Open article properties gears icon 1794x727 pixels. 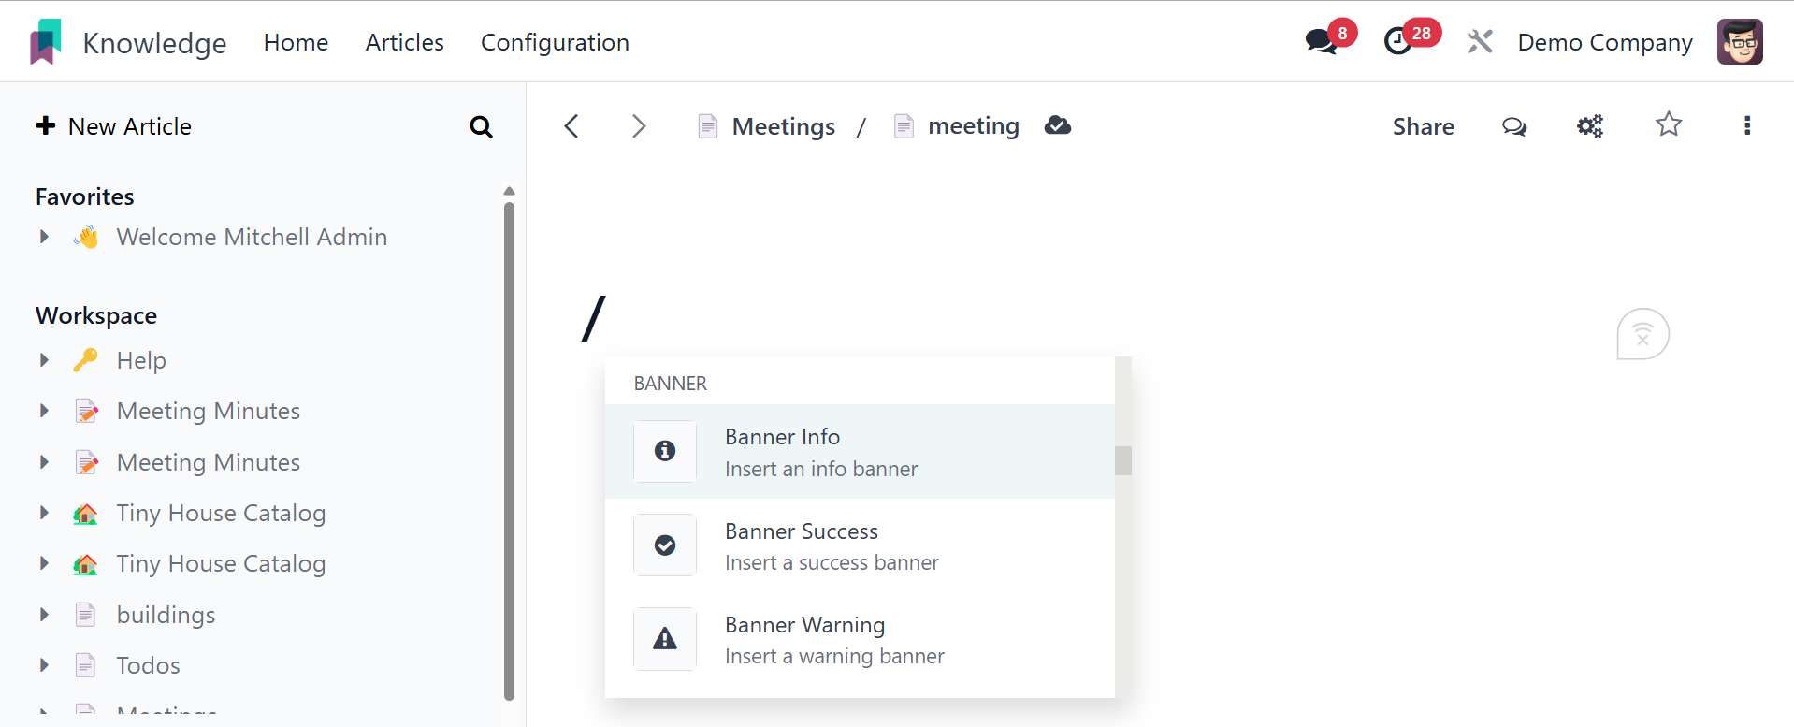click(1589, 126)
